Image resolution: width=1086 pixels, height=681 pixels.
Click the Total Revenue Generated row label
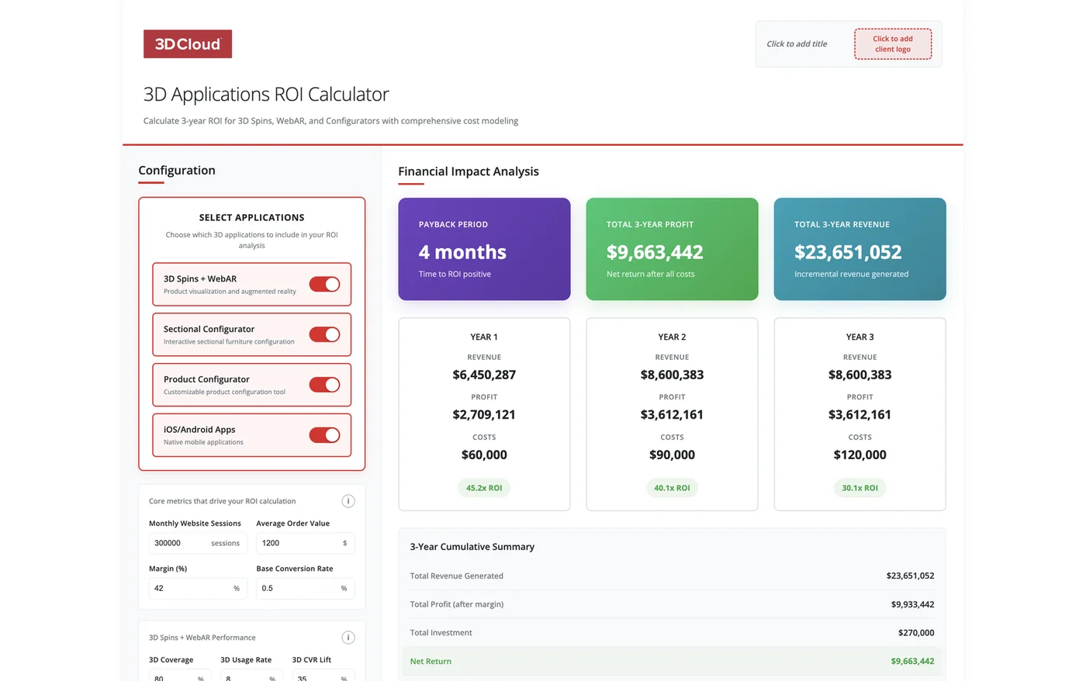pos(456,576)
